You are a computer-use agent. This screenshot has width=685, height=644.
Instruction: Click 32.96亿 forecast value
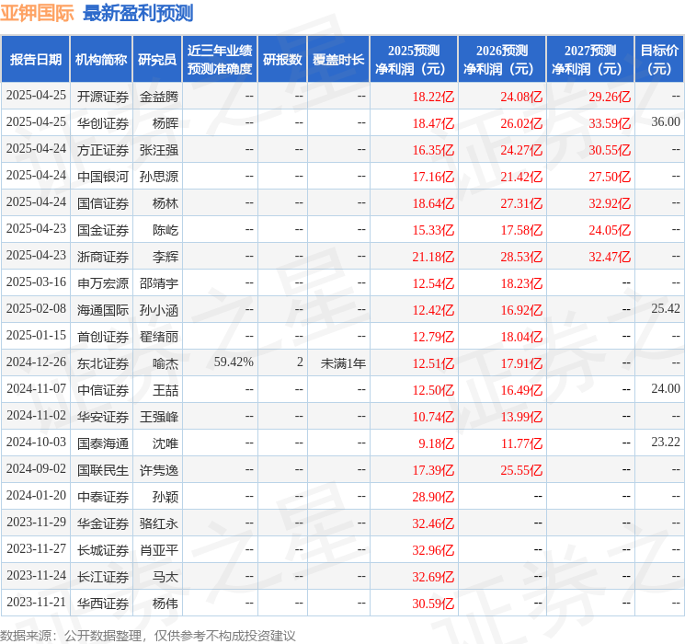(433, 549)
